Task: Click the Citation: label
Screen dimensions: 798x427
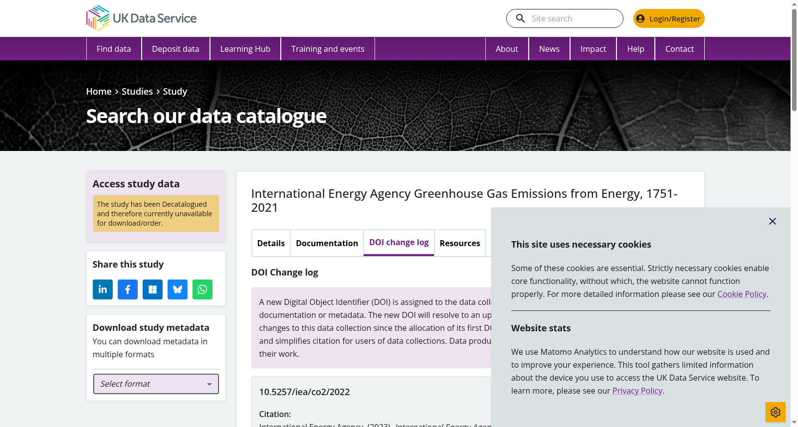Action: (x=275, y=414)
